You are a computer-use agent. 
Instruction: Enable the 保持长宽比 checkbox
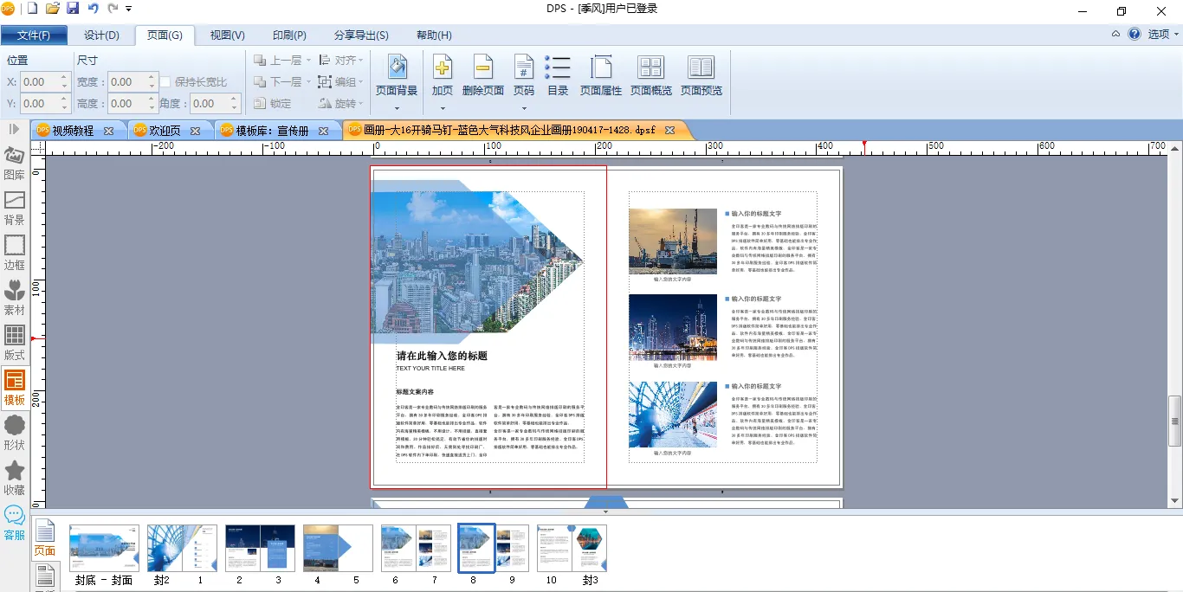165,82
